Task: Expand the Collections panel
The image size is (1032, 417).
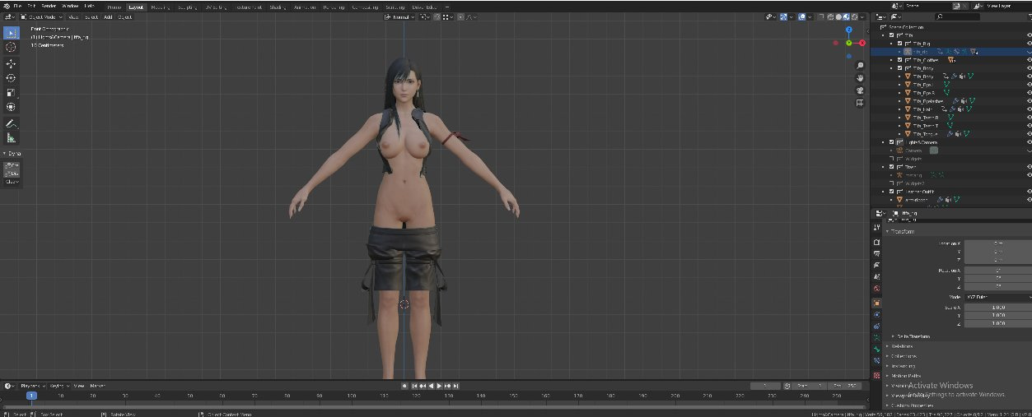Action: tap(904, 356)
